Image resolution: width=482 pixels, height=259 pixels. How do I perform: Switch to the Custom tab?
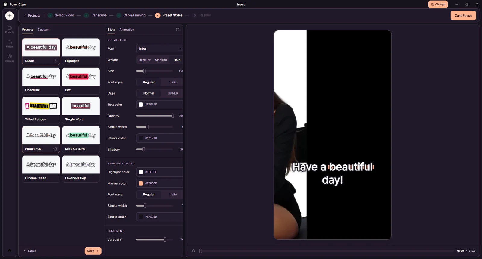coord(43,30)
